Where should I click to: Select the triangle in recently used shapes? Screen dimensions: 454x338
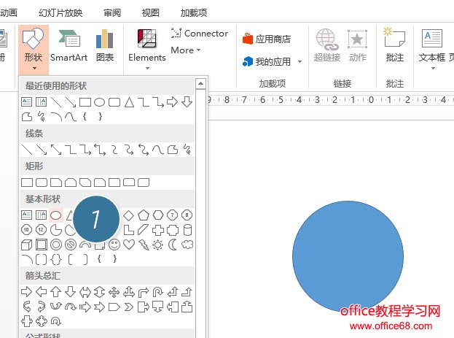click(x=129, y=102)
